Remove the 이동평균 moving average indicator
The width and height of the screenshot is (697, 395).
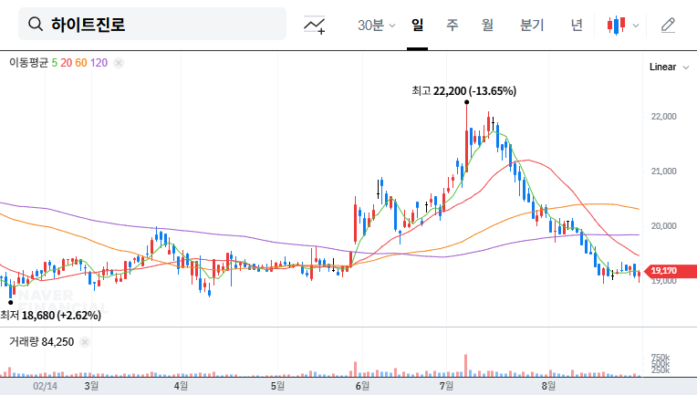[119, 63]
